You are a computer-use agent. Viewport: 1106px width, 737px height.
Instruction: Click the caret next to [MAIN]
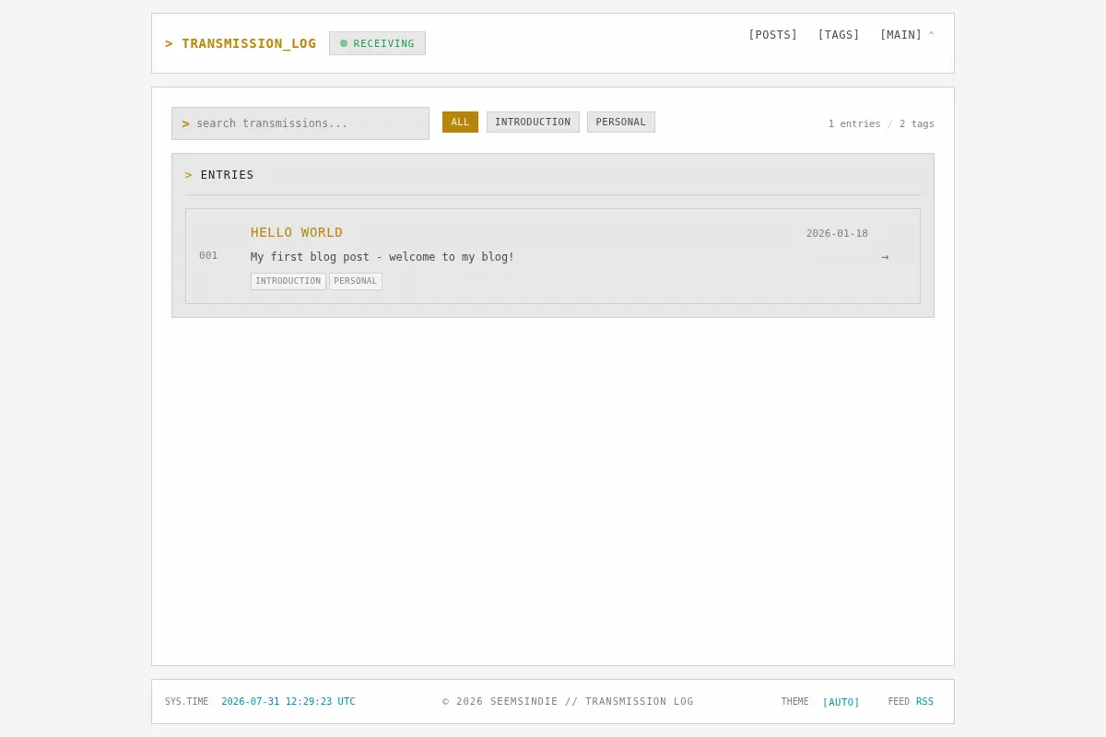click(931, 35)
